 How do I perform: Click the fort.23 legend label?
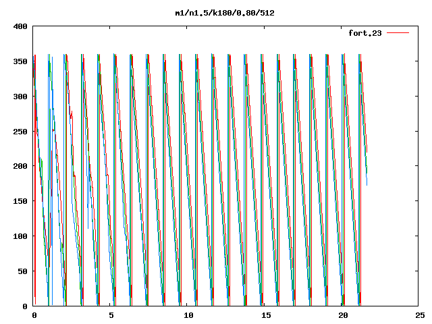coord(365,33)
